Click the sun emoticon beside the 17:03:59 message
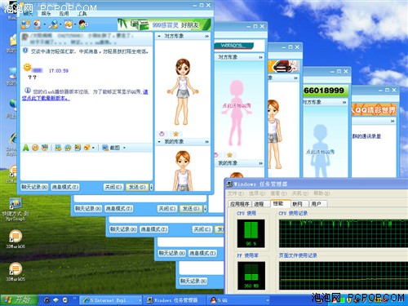This screenshot has height=306, width=408. pyautogui.click(x=27, y=67)
